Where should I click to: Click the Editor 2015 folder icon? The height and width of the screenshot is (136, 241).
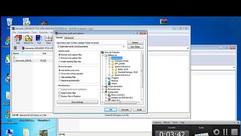116,70
